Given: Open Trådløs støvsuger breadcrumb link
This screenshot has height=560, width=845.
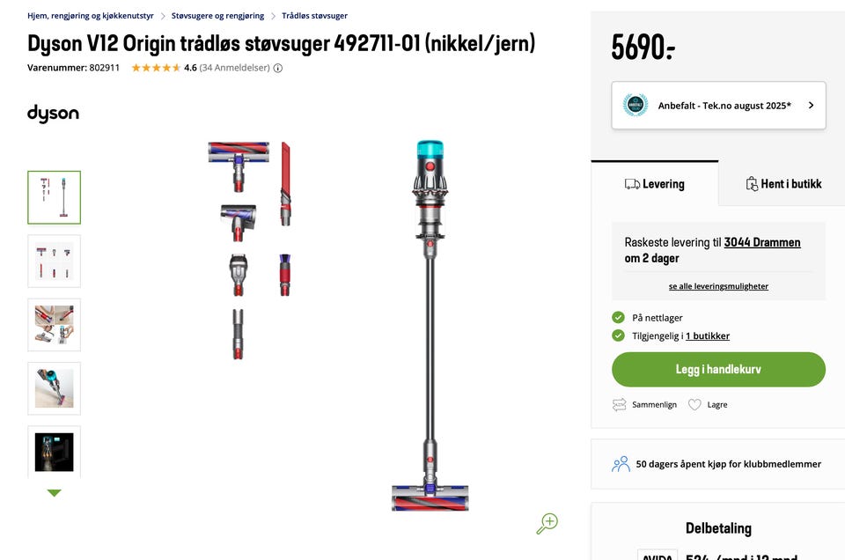Looking at the screenshot, I should (315, 16).
